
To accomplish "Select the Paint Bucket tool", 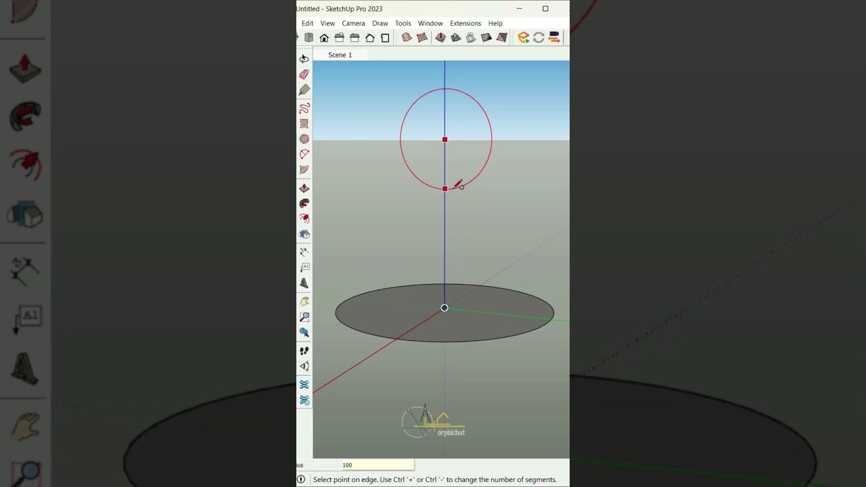I will point(304,90).
